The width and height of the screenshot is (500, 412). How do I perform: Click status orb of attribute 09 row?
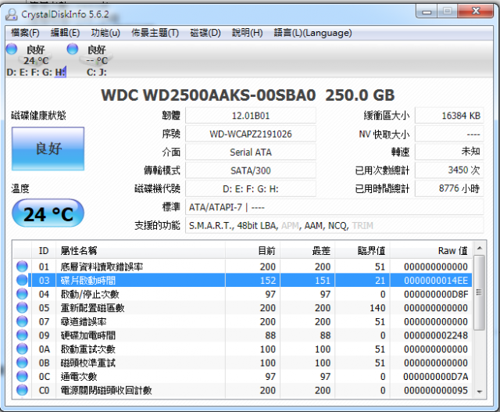[x=22, y=335]
